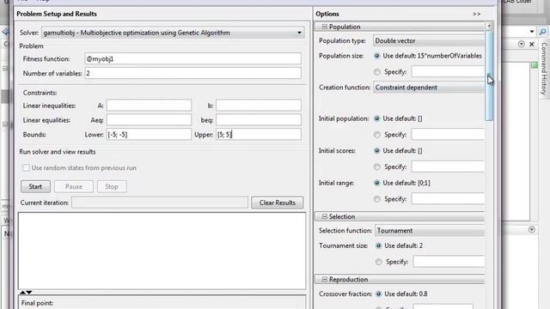Select Initial range Use default option
Image resolution: width=550 pixels, height=309 pixels.
pos(377,183)
